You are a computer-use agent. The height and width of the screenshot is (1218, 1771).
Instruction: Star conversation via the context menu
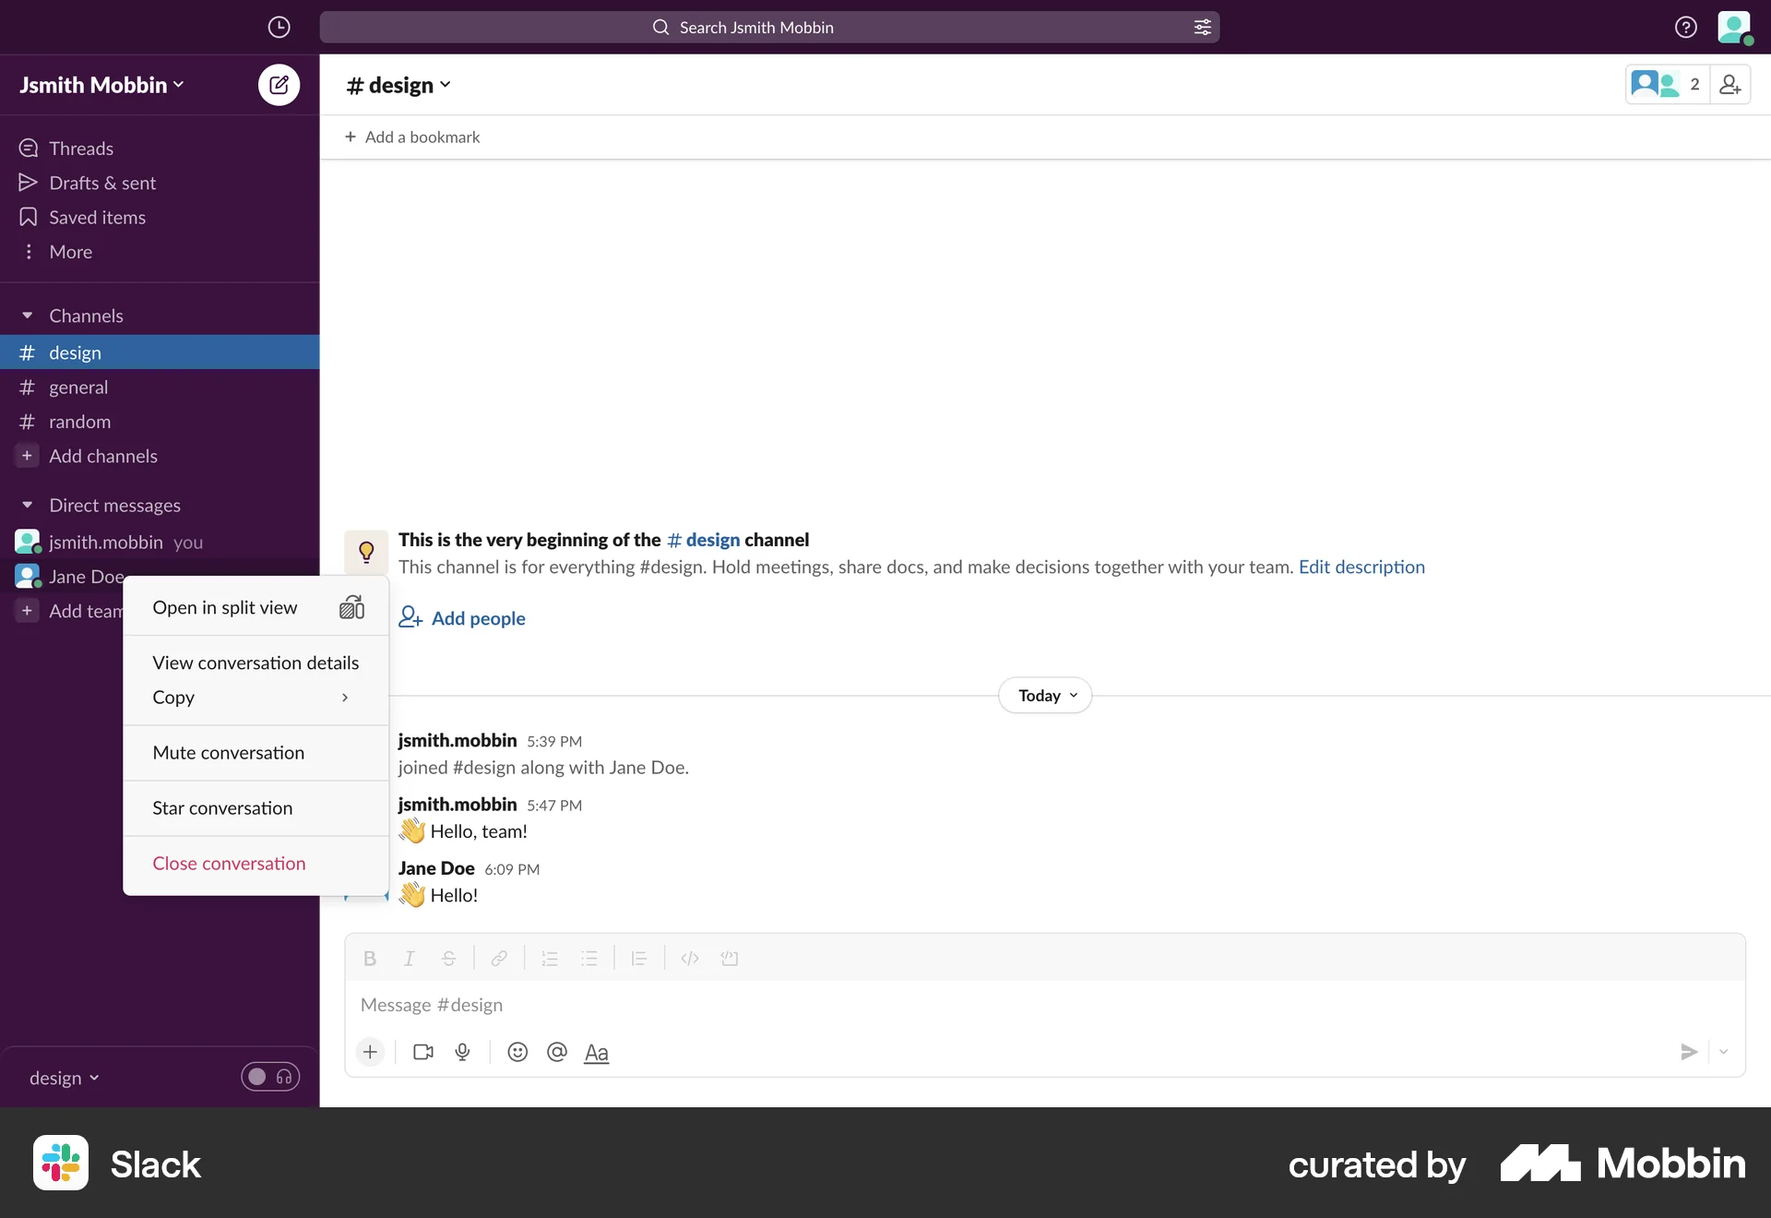pos(221,807)
